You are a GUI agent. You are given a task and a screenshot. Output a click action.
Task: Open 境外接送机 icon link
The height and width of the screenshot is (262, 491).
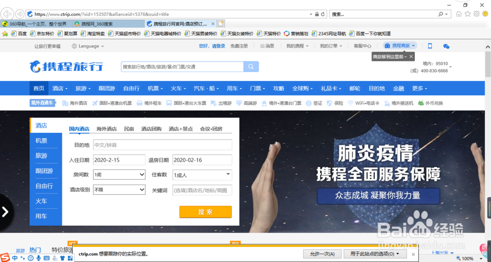[x=399, y=103]
